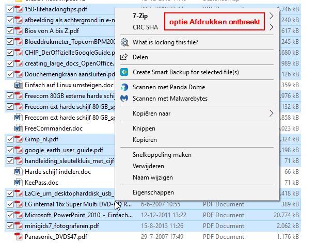Image resolution: width=332 pixels, height=243 pixels.
Task: Click the Panda Dome scan icon
Action: click(124, 87)
